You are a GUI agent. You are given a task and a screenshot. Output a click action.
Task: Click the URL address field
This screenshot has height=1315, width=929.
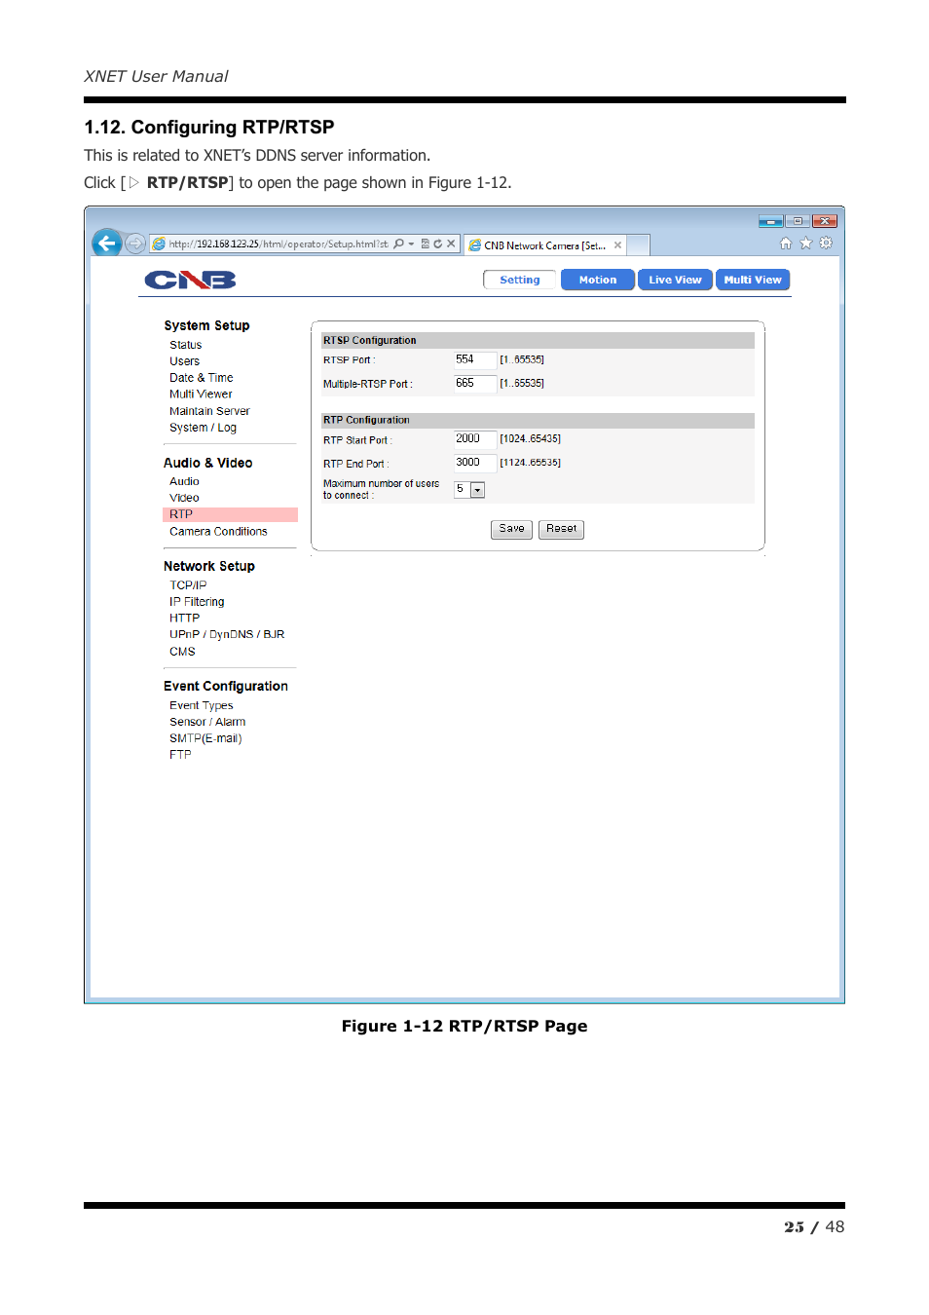(x=278, y=244)
